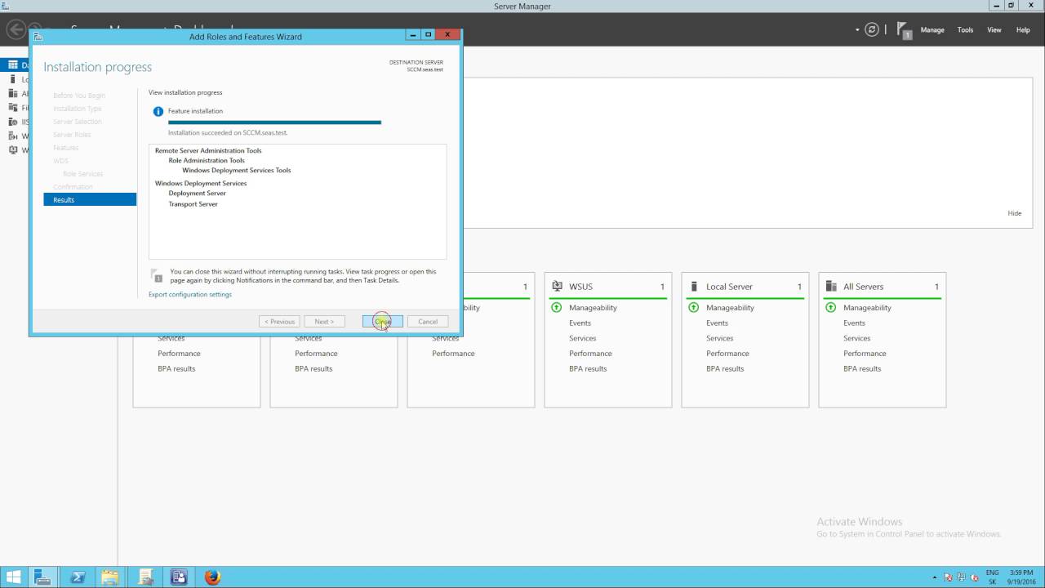Click Performance in Local Server tile
The width and height of the screenshot is (1045, 588).
(727, 354)
